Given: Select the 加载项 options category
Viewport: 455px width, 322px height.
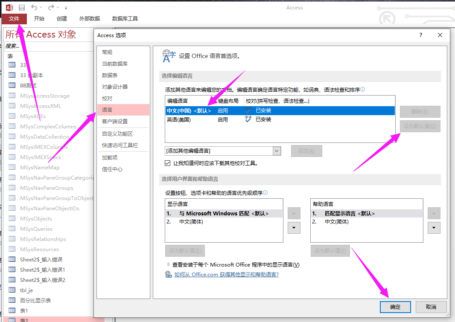Looking at the screenshot, I should 123,158.
